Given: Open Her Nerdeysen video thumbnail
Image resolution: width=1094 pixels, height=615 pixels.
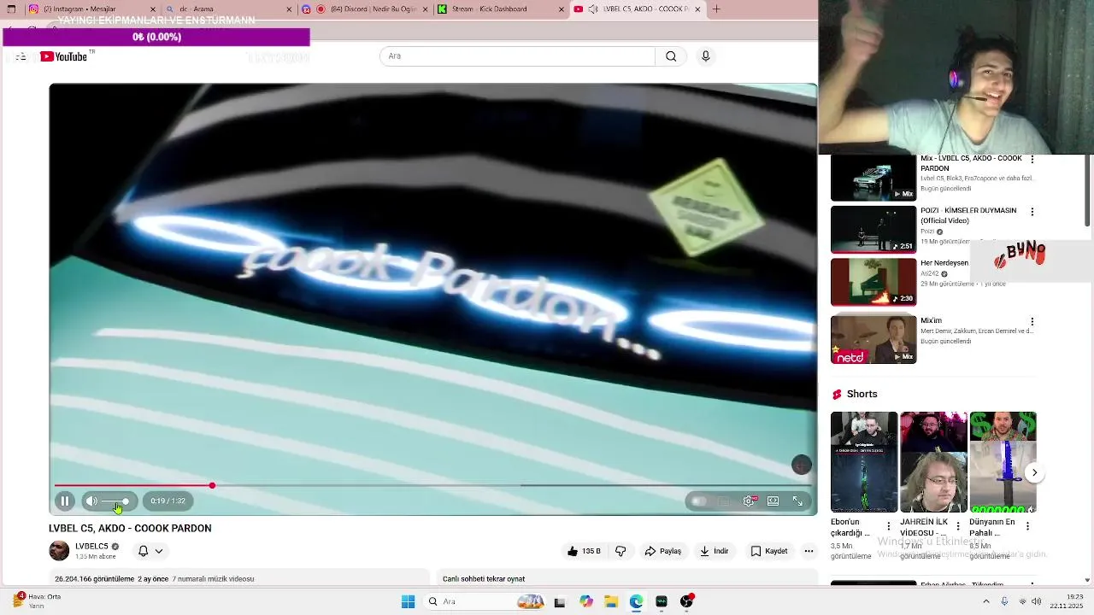Looking at the screenshot, I should [873, 282].
